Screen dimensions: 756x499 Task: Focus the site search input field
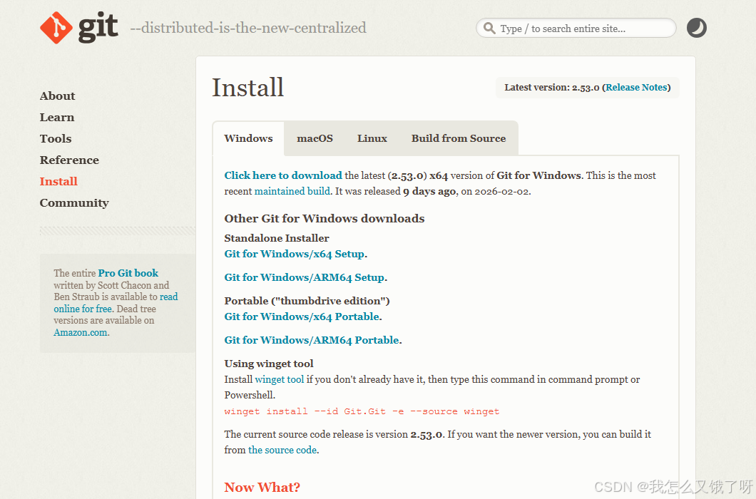576,28
